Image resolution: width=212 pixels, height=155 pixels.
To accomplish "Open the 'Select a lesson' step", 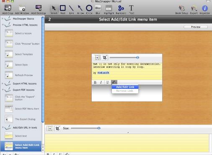I will click(23, 34).
